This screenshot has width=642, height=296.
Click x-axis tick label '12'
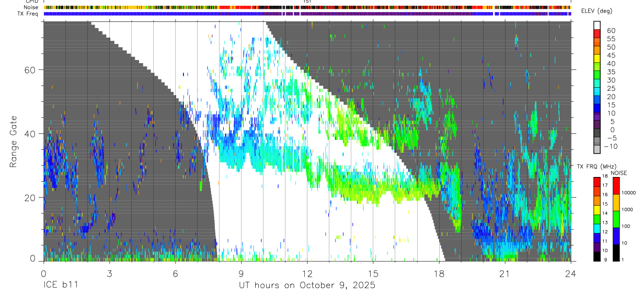click(x=307, y=273)
